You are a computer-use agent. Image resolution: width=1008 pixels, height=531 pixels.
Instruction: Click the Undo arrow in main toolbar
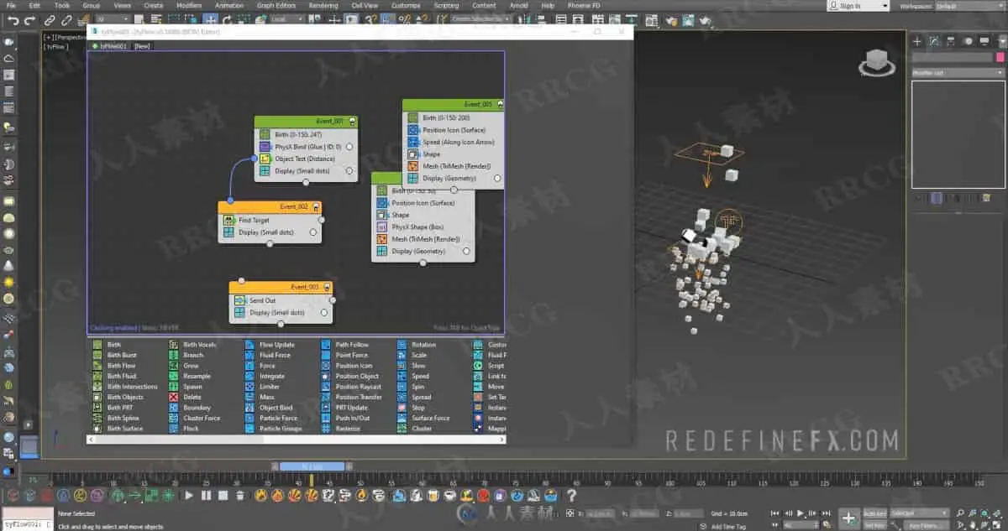tap(12, 19)
